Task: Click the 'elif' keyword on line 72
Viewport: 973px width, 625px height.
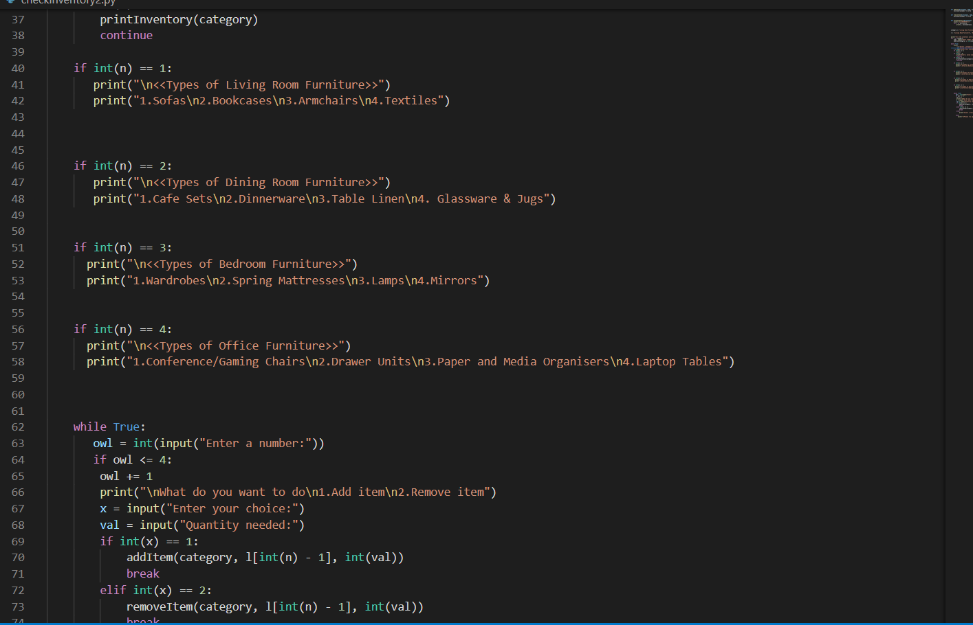Action: click(x=112, y=589)
